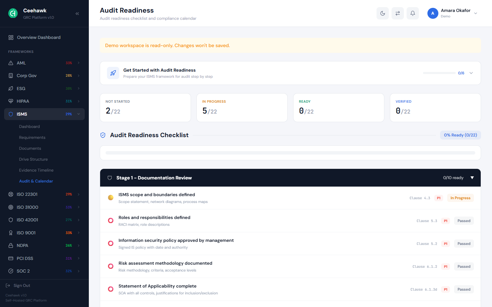
Task: Toggle status circle for Information security policy row
Action: (x=111, y=243)
